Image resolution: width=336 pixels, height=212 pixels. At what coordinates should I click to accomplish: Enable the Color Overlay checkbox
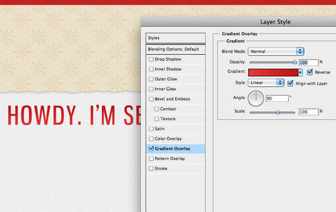click(151, 139)
